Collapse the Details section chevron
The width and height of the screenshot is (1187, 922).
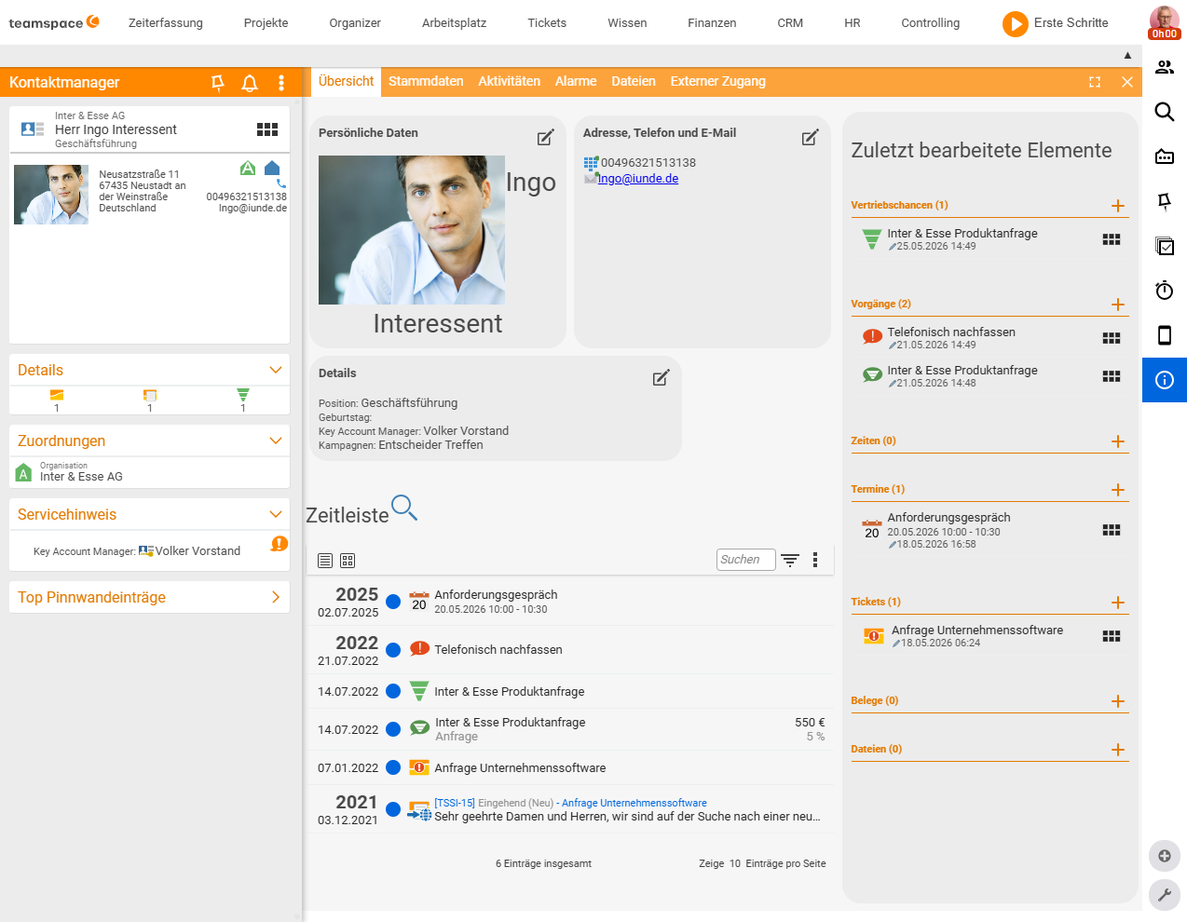276,370
